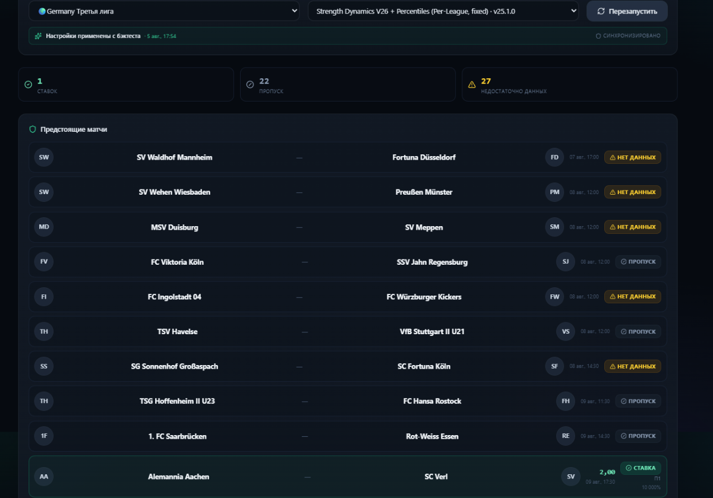Click ПРОПУСК badge in Hoffenheim II U23 row
Image resolution: width=713 pixels, height=498 pixels.
coord(638,401)
